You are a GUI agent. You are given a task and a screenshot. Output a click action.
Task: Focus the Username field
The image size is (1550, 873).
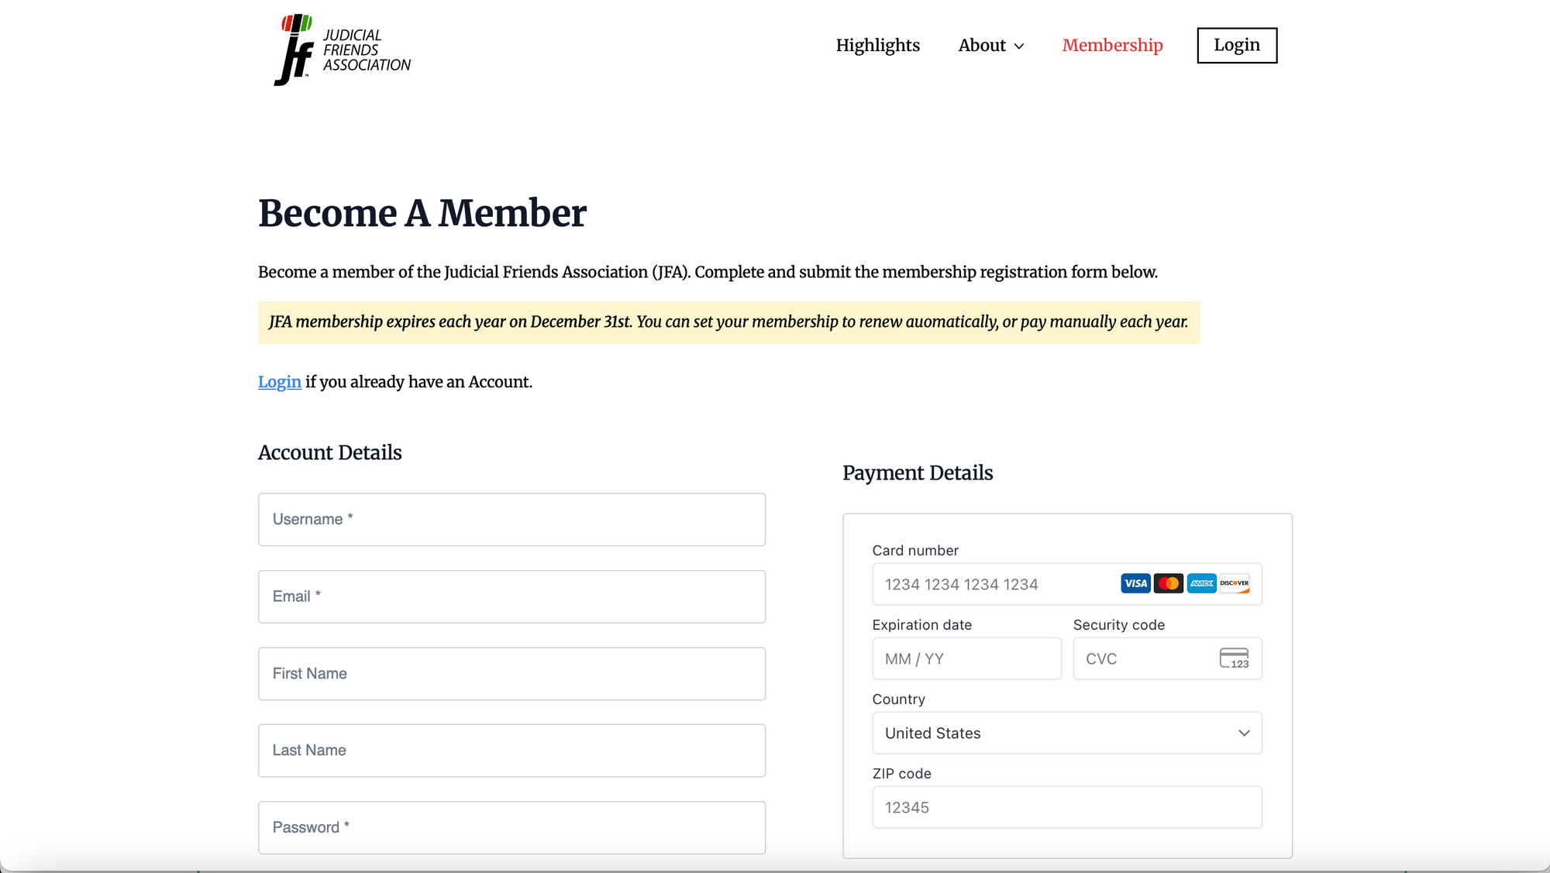(x=511, y=519)
